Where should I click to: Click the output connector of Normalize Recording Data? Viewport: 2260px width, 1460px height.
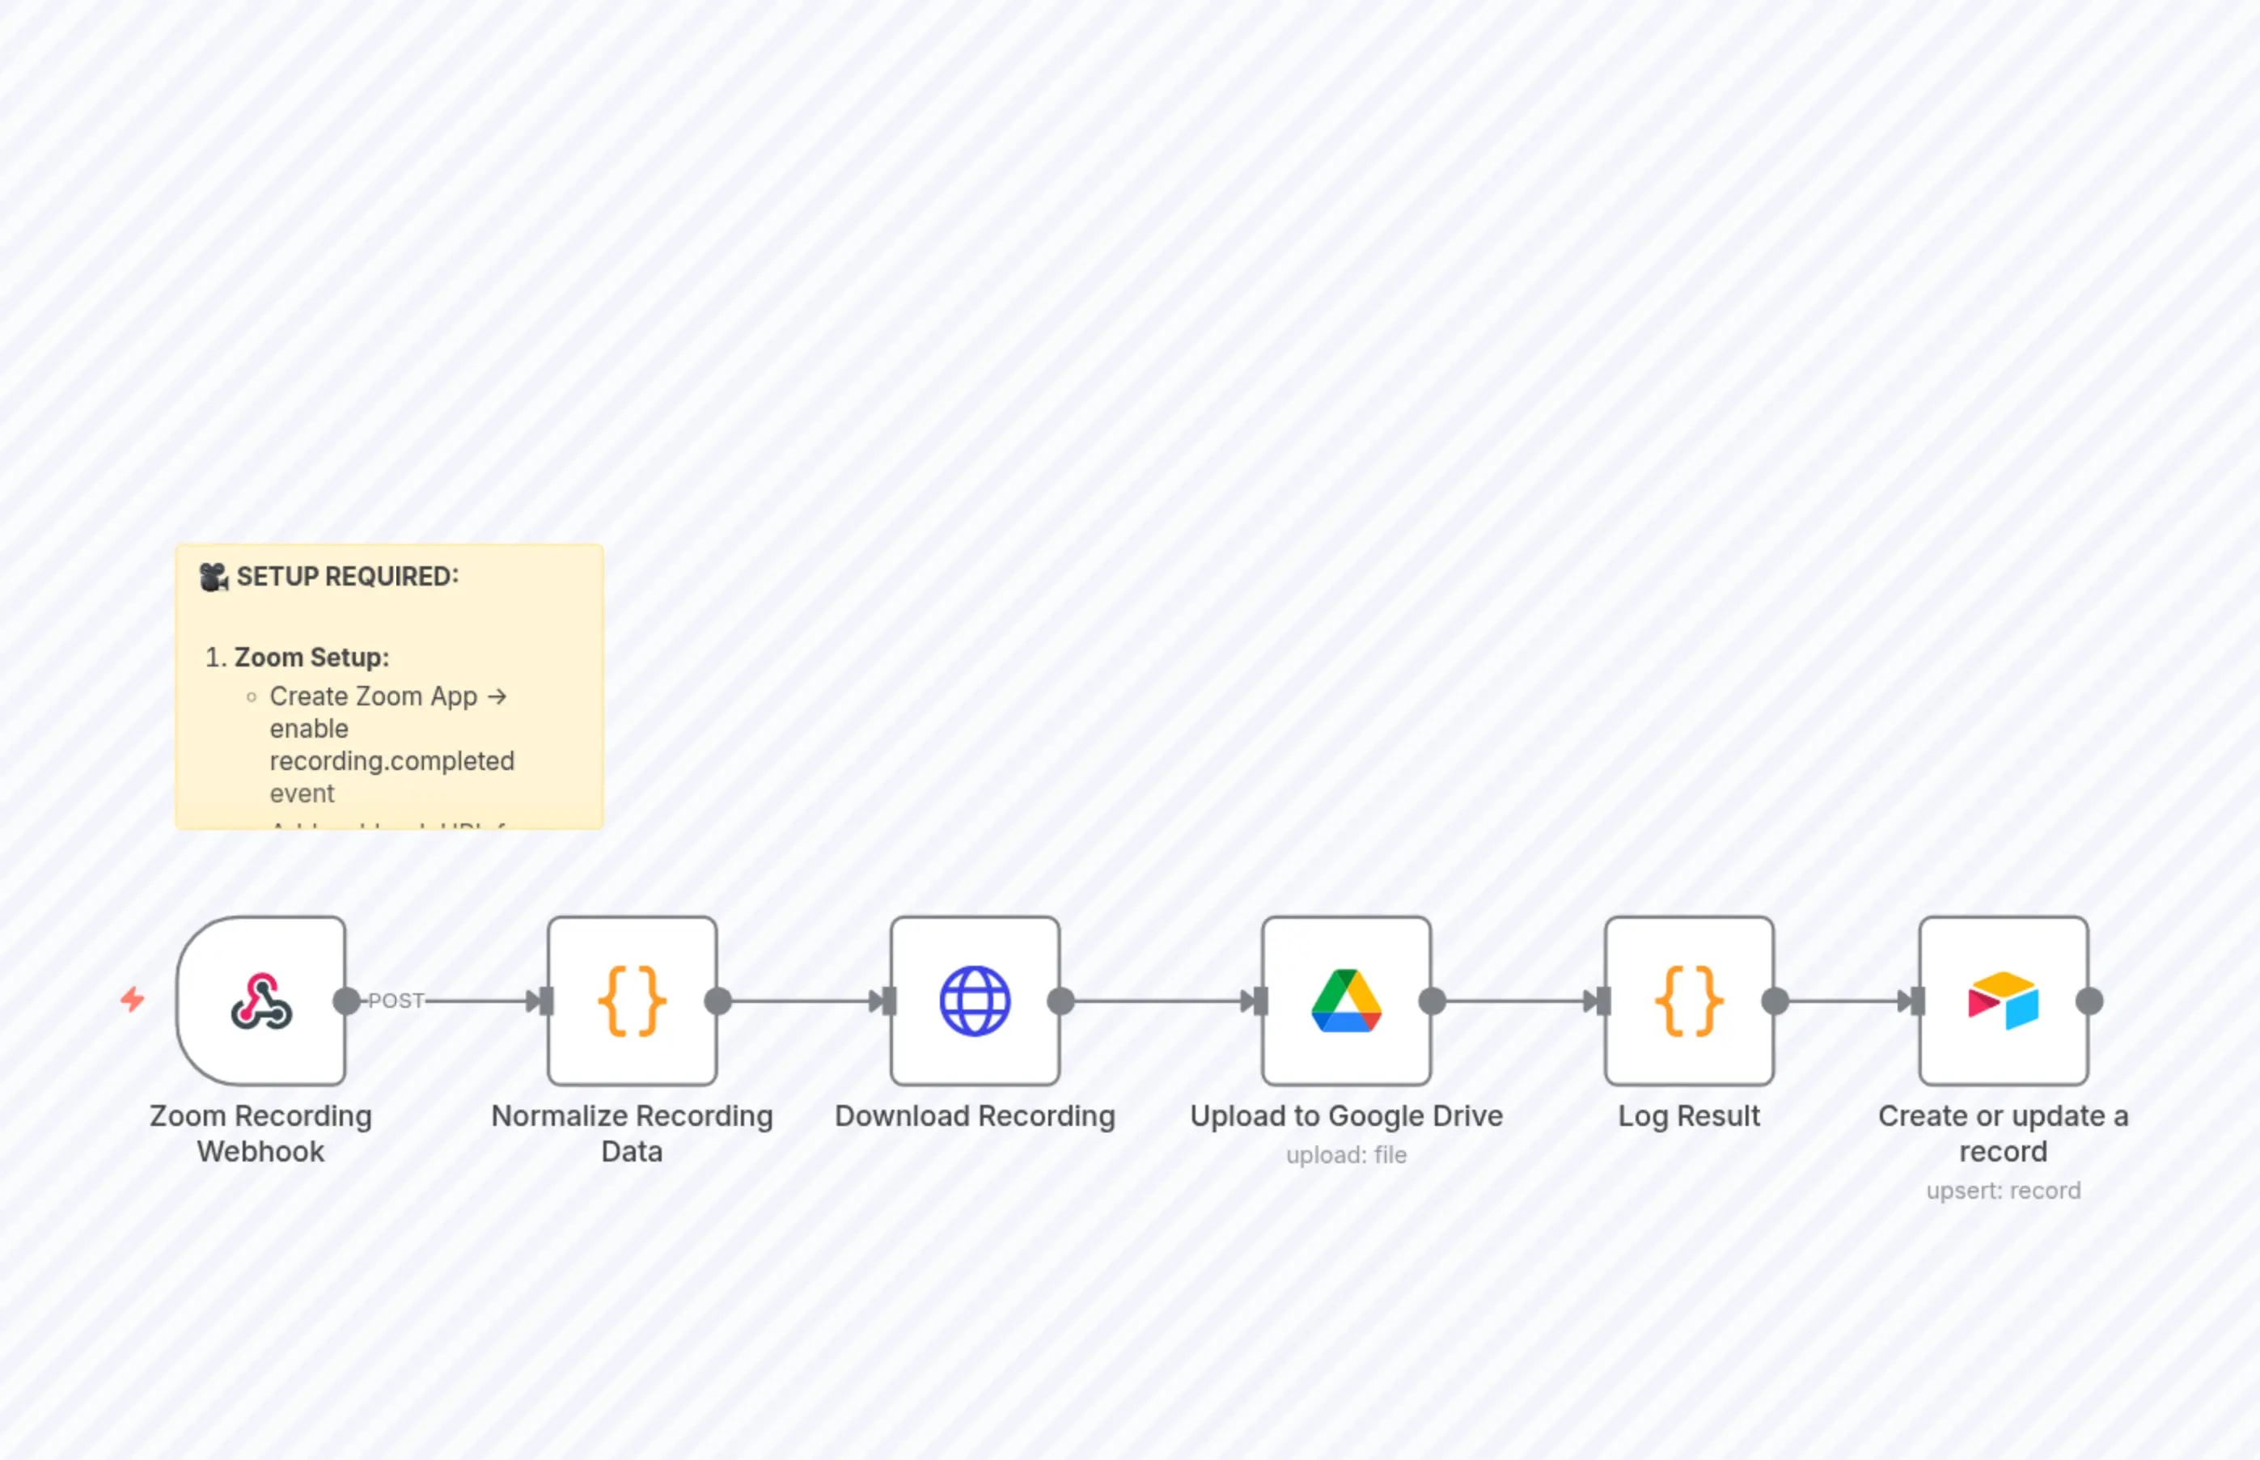pyautogui.click(x=717, y=998)
